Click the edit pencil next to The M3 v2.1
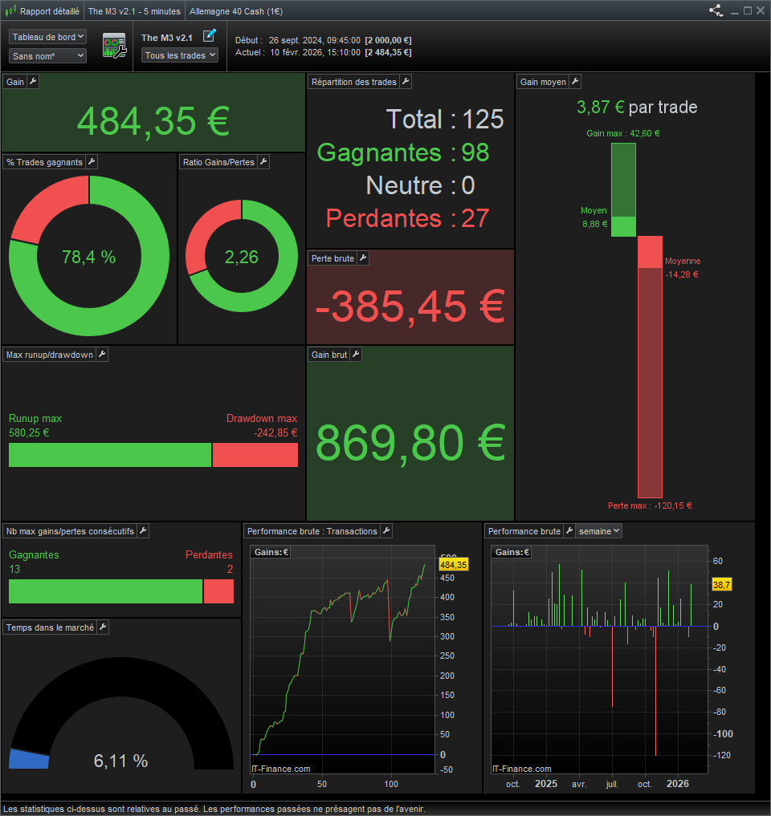 tap(210, 35)
